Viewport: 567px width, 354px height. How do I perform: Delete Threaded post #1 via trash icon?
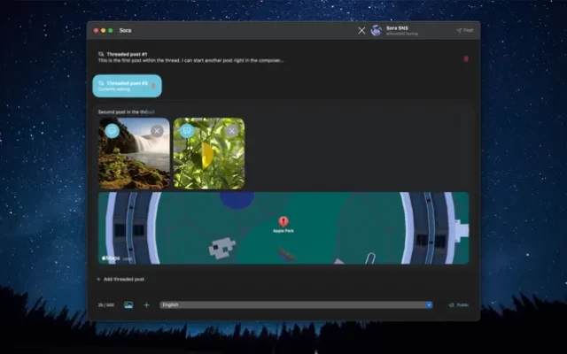[x=466, y=58]
